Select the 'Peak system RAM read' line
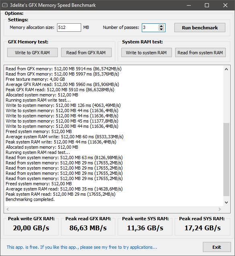This screenshot has height=256, width=235. (x=61, y=194)
